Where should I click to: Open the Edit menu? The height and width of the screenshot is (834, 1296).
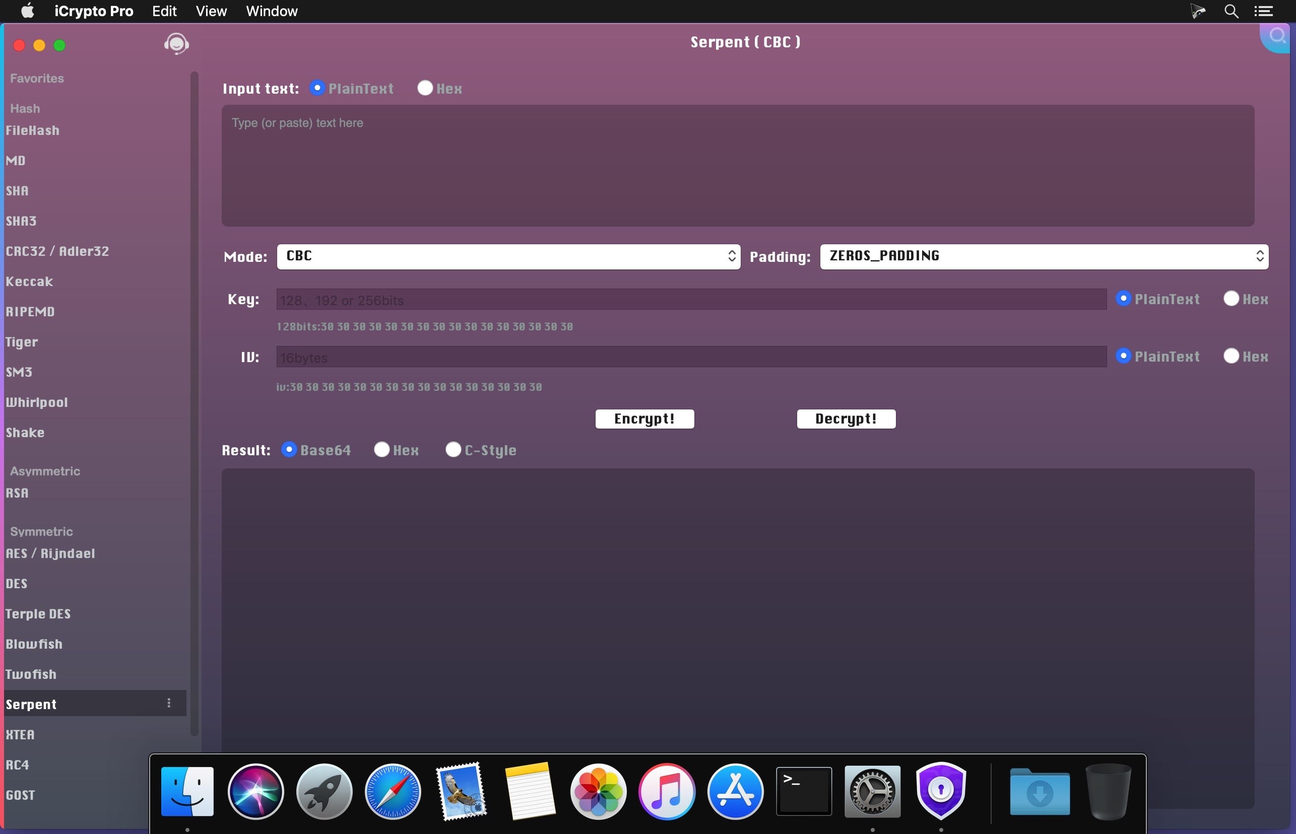pos(164,12)
